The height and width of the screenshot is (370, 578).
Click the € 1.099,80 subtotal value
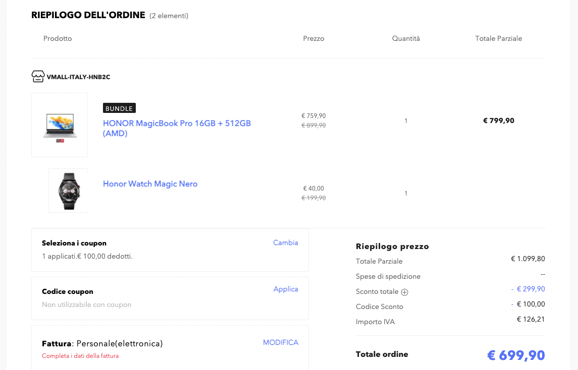tap(528, 259)
